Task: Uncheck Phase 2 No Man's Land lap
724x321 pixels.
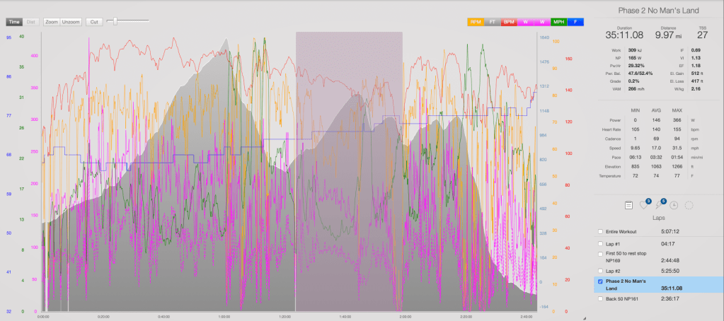Action: coord(601,281)
